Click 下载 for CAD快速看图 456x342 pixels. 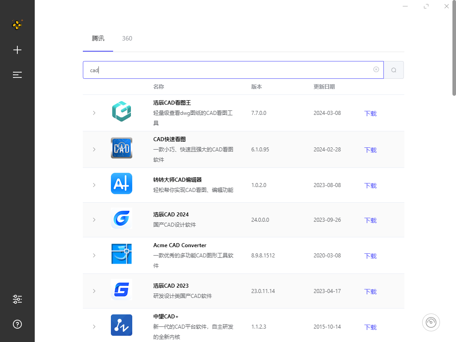(x=370, y=150)
